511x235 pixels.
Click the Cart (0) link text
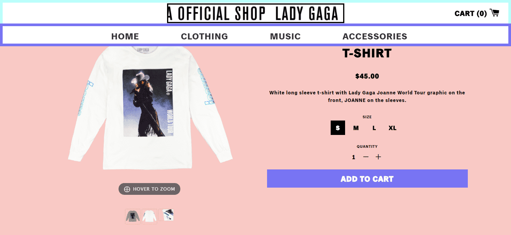(x=470, y=14)
